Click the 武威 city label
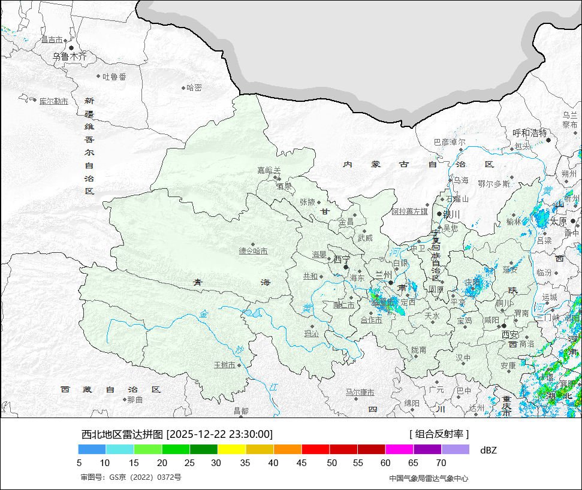 tap(365, 238)
